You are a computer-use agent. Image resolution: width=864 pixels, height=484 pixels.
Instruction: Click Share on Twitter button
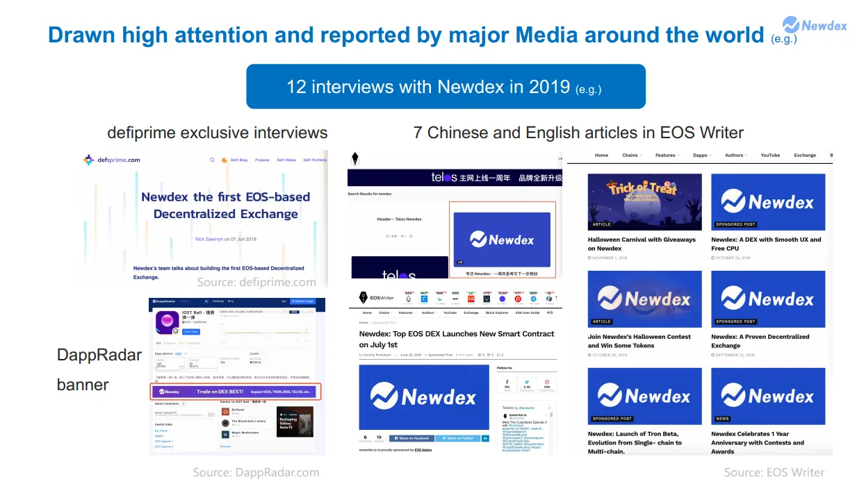click(457, 438)
